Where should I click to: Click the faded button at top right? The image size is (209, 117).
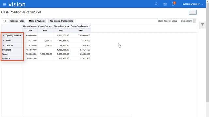pos(193,12)
